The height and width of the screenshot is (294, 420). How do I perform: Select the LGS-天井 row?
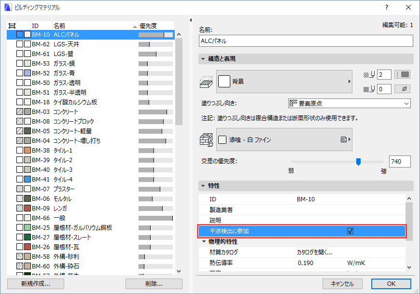point(91,44)
